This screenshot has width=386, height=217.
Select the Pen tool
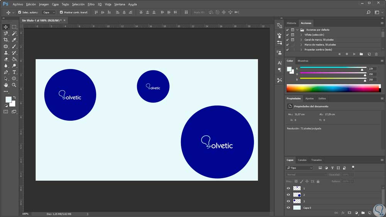[x=6, y=72]
